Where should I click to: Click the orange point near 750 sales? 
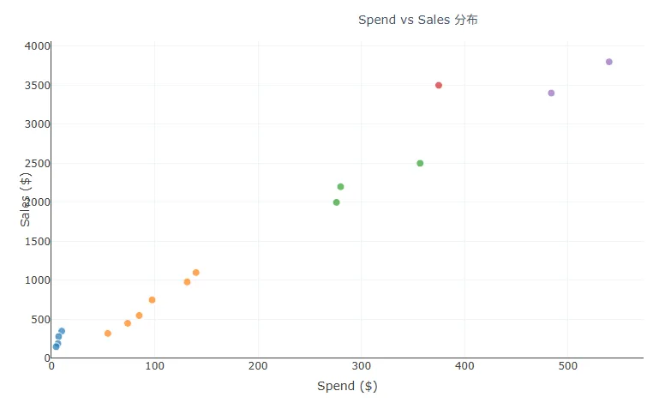click(x=153, y=300)
